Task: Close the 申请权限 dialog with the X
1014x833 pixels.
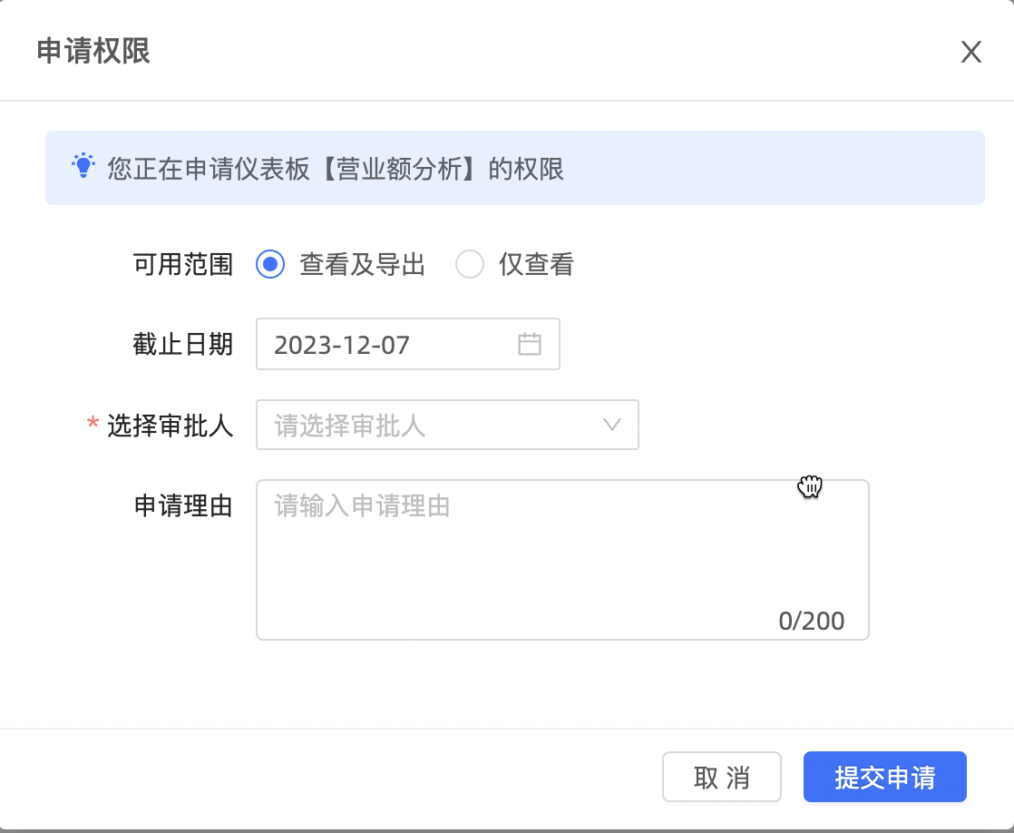Action: (x=970, y=52)
